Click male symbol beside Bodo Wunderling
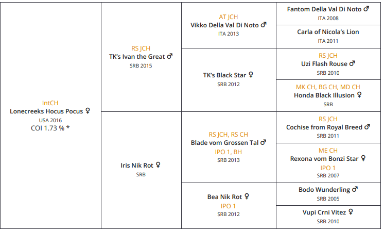This screenshot has height=231, width=384. point(354,190)
